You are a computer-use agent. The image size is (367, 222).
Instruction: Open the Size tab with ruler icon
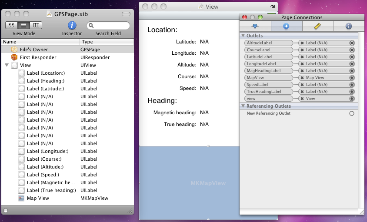tap(317, 26)
